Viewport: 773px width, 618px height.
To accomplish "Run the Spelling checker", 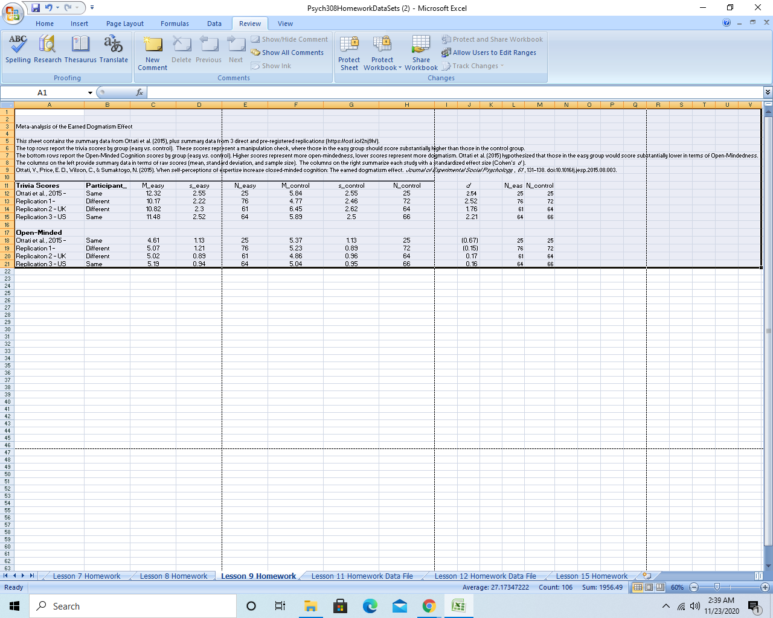I will click(x=18, y=51).
